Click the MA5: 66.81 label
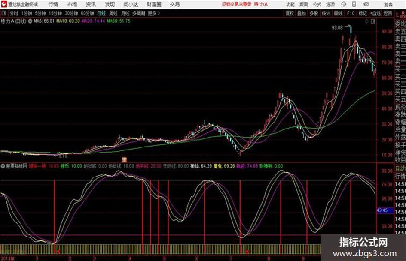 pyautogui.click(x=44, y=21)
